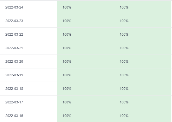Image resolution: width=172 pixels, height=122 pixels.
Task: Select first 100% cell in 2022-03-18 row
Action: pos(86,89)
